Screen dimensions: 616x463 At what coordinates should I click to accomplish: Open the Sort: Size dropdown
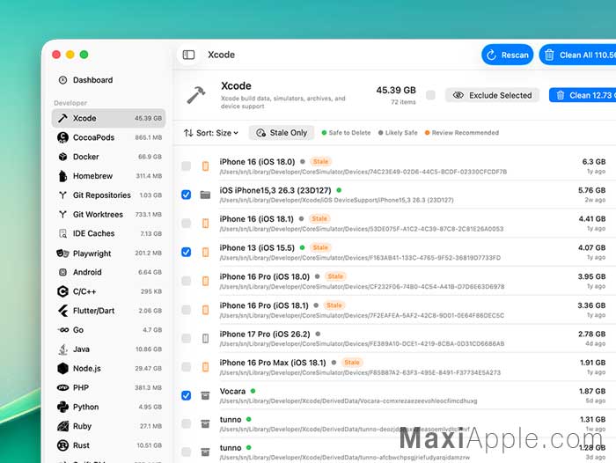211,133
